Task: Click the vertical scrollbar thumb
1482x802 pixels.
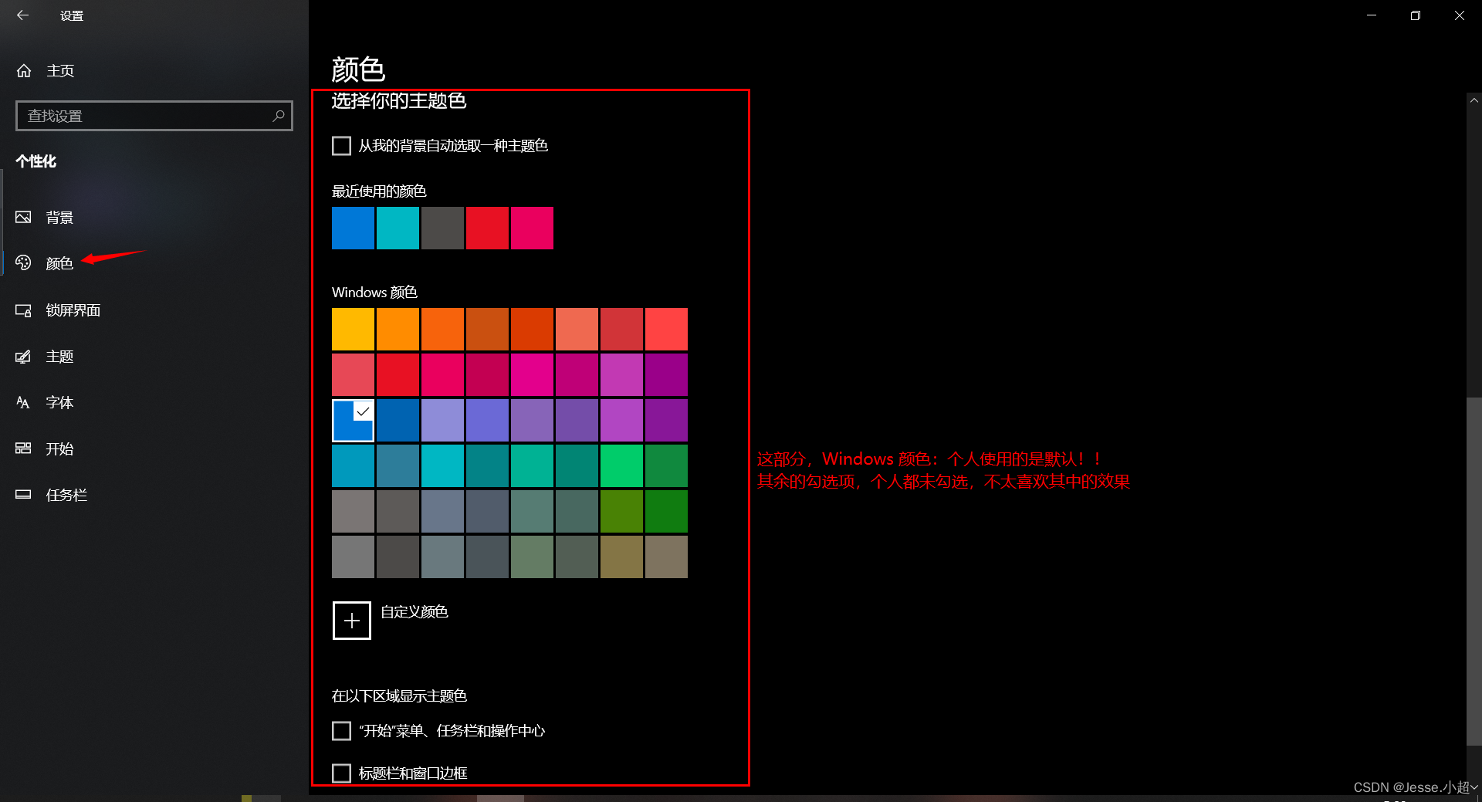Action: tap(1474, 571)
